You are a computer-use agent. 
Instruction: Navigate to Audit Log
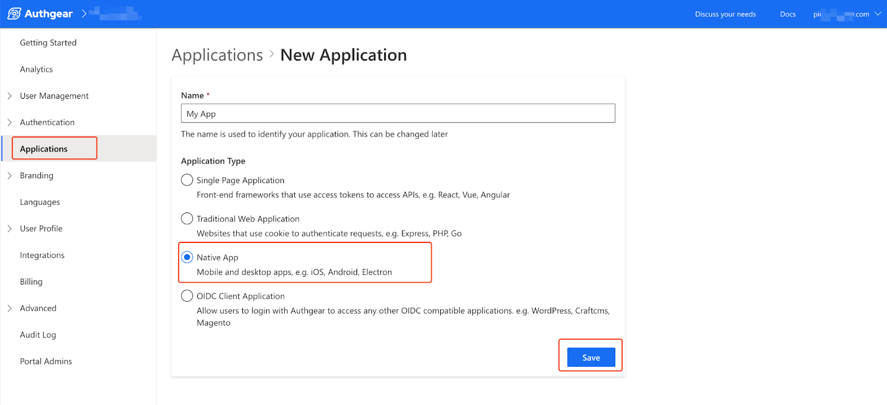[38, 335]
